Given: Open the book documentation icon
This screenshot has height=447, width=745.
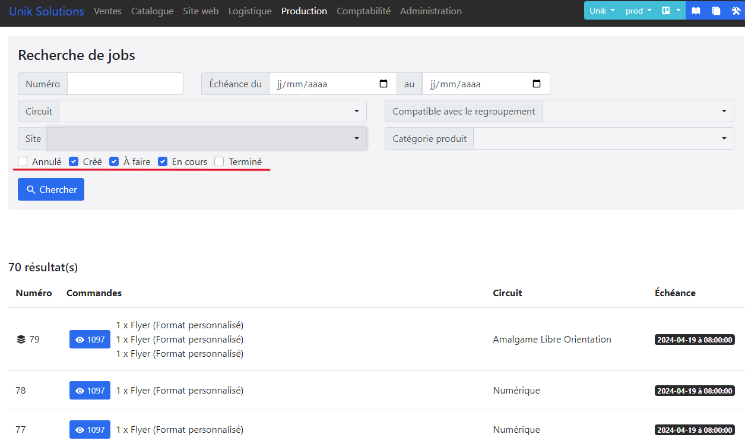Looking at the screenshot, I should pyautogui.click(x=696, y=11).
